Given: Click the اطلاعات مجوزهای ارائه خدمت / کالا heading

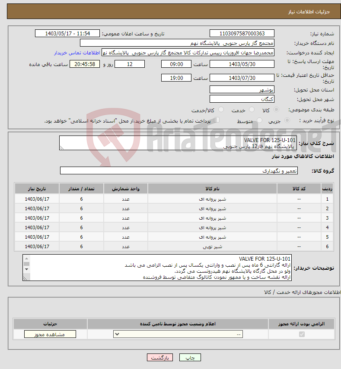Looking at the screenshot, I should [x=303, y=292].
